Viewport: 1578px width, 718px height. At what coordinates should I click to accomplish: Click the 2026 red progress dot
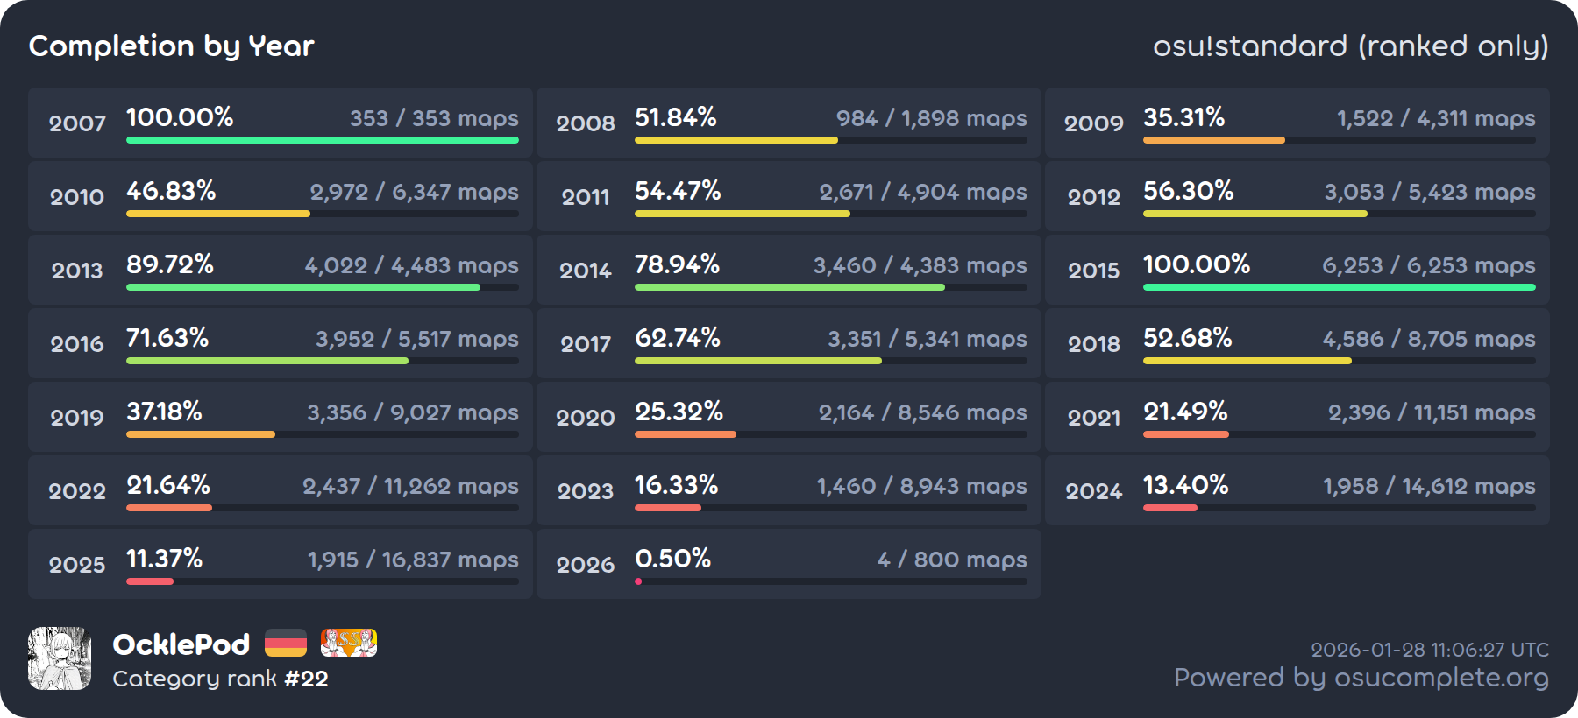pos(638,581)
